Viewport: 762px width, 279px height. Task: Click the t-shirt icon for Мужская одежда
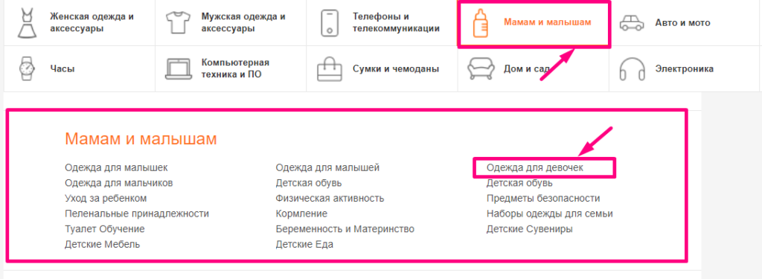tap(178, 23)
